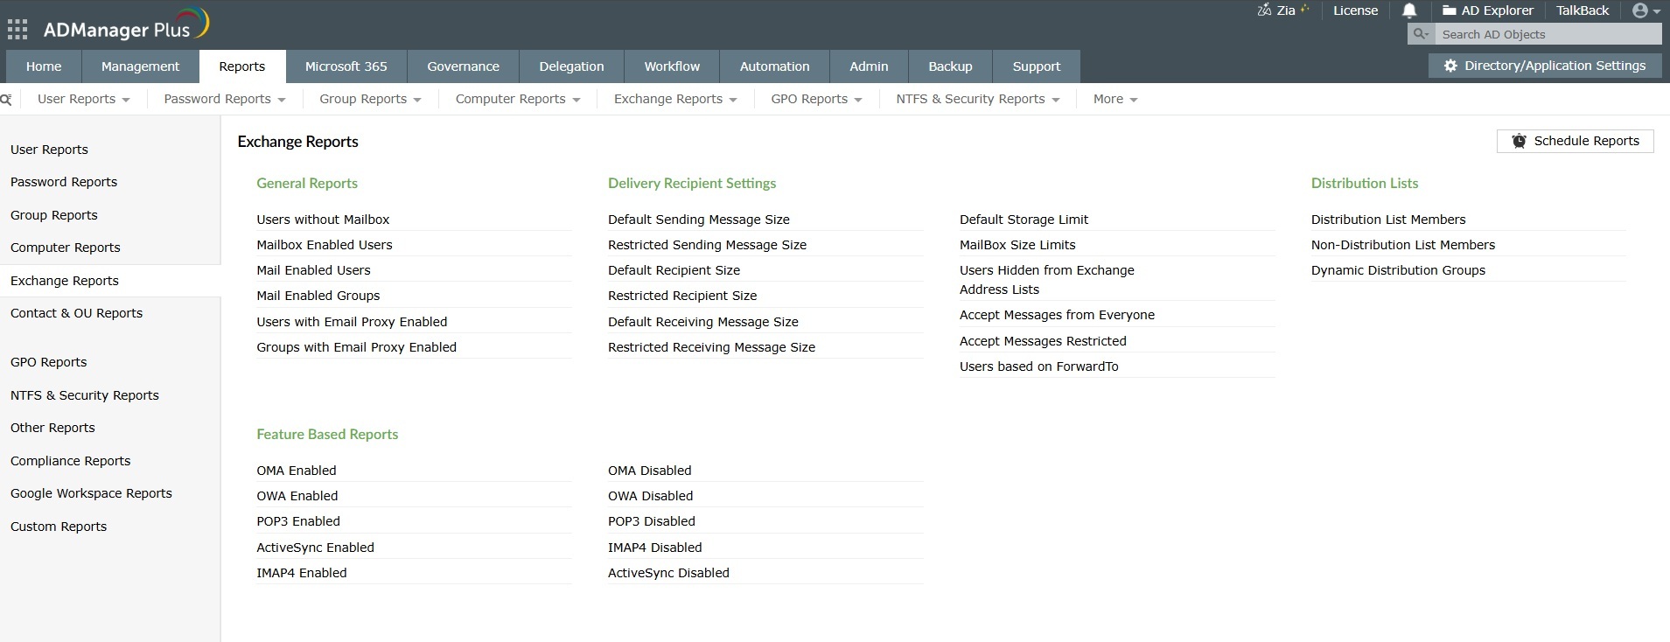
Task: Open Restricted Recipient Size report
Action: (x=682, y=296)
